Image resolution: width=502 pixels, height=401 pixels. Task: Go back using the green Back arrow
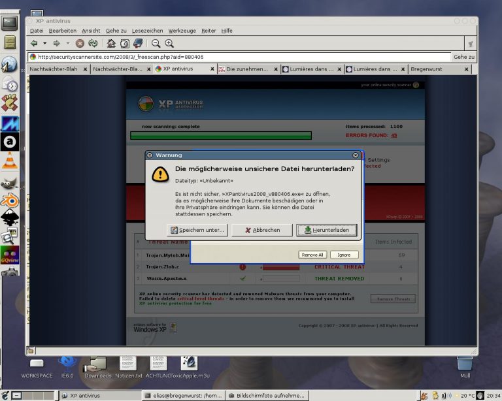click(34, 43)
